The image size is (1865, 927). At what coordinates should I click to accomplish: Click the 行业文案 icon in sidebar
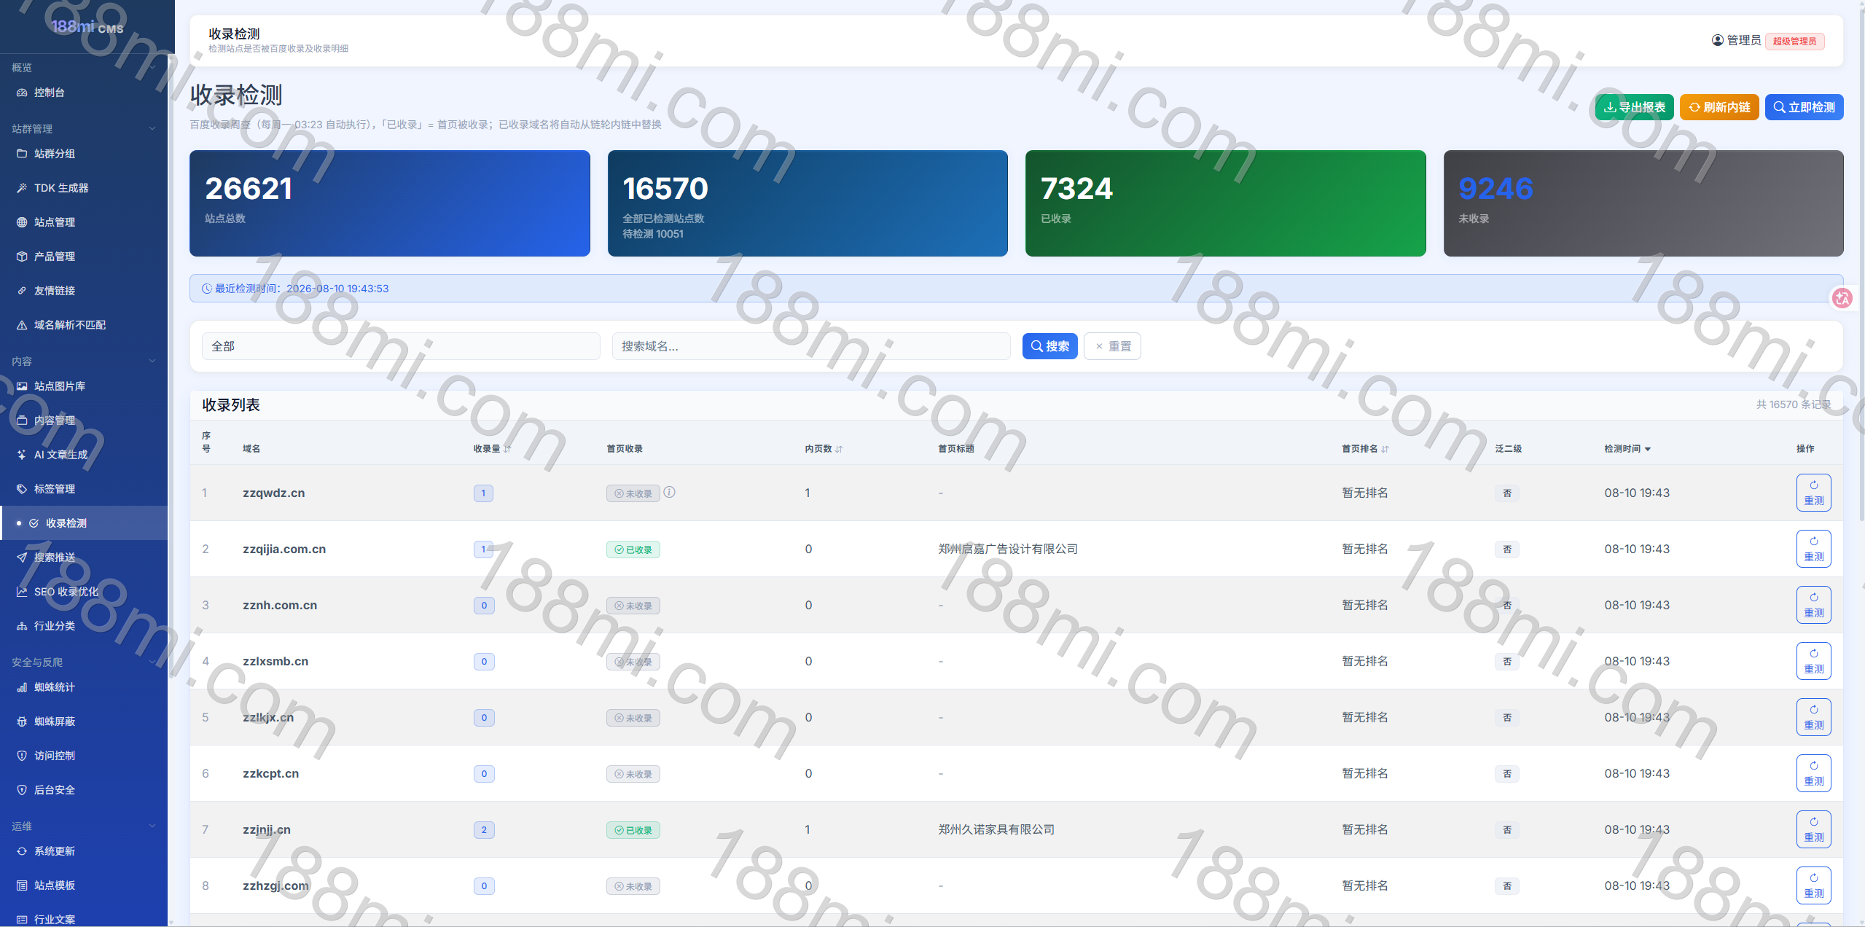pyautogui.click(x=22, y=920)
